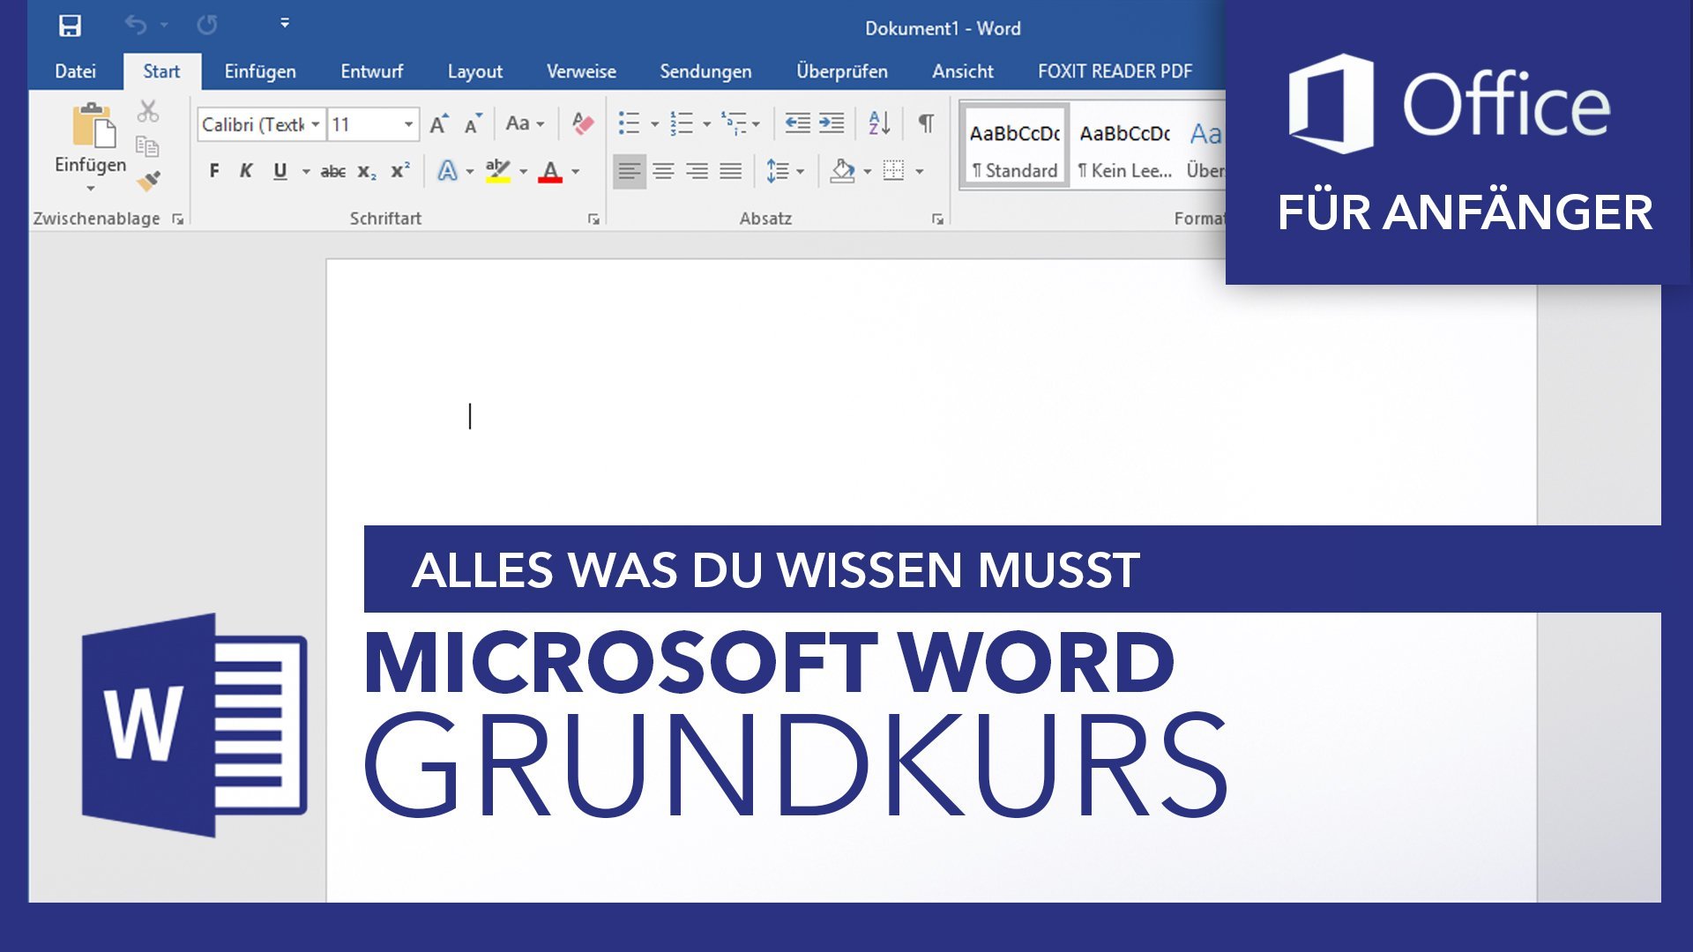The height and width of the screenshot is (952, 1693).
Task: Click the Cut scissors icon
Action: [x=148, y=112]
